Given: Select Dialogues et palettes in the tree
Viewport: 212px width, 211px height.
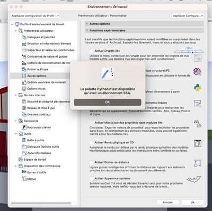Looking at the screenshot, I should 41,37.
